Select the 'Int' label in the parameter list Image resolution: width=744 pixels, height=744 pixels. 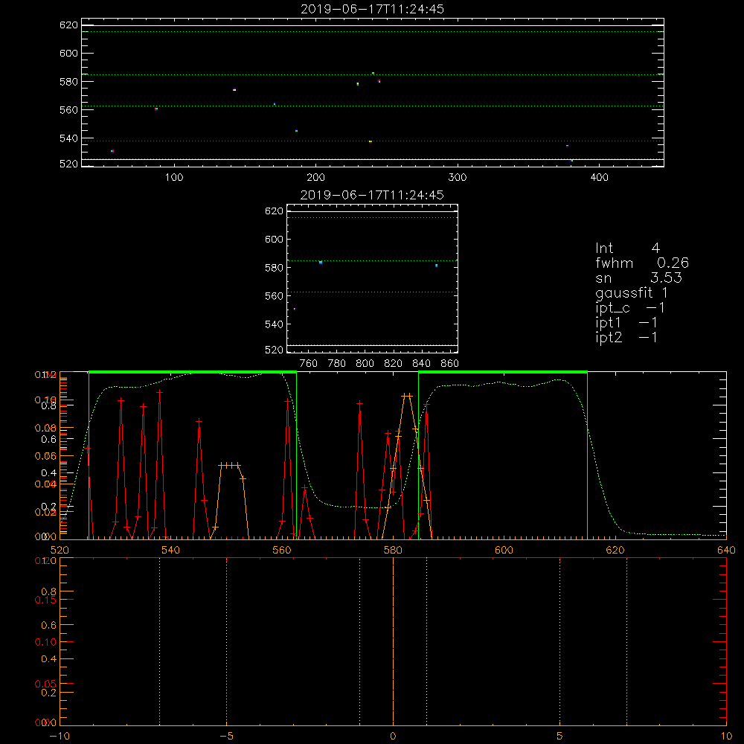click(x=604, y=248)
